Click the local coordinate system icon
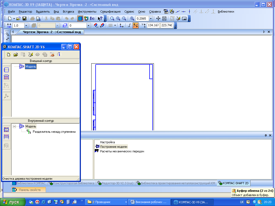 [121, 25]
